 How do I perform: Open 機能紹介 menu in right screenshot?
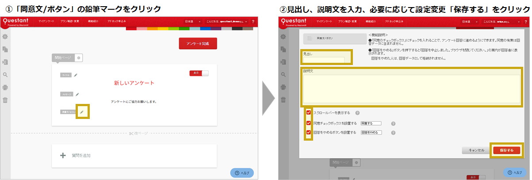(371, 21)
